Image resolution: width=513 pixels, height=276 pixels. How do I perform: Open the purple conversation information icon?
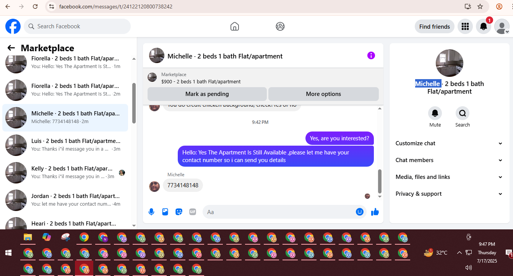[371, 55]
